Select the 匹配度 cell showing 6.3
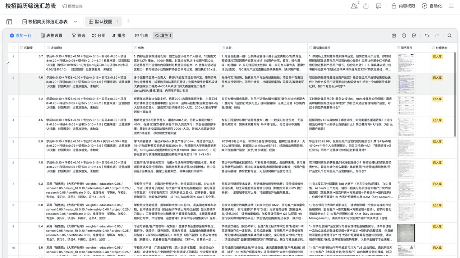The height and width of the screenshot is (258, 460). pos(32,190)
